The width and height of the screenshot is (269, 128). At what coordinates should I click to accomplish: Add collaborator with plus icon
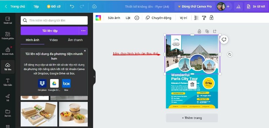point(228,6)
